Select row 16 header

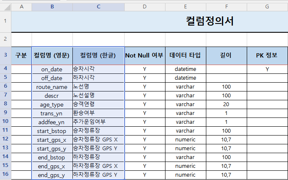point(5,175)
